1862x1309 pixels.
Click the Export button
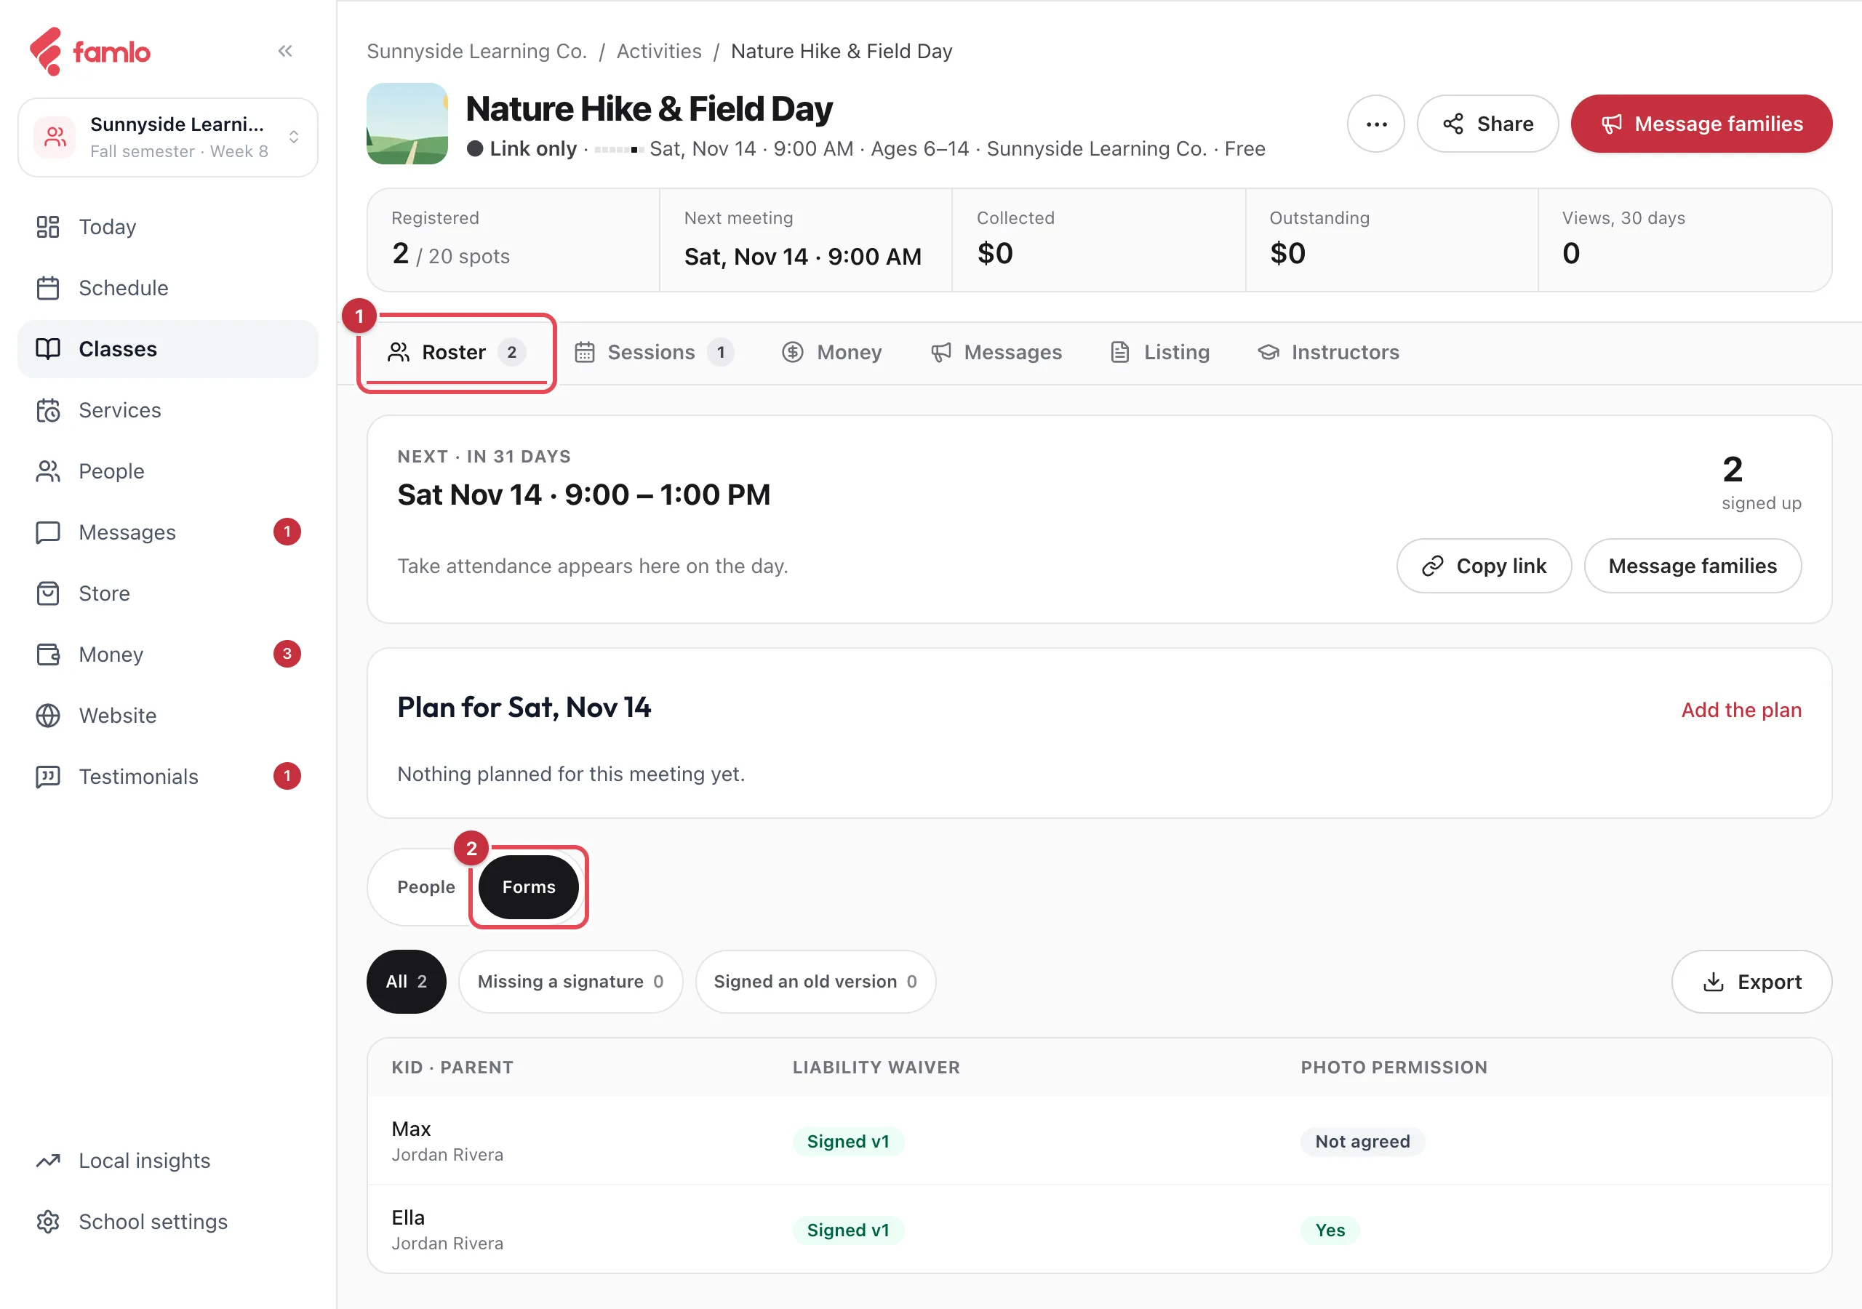pyautogui.click(x=1751, y=981)
